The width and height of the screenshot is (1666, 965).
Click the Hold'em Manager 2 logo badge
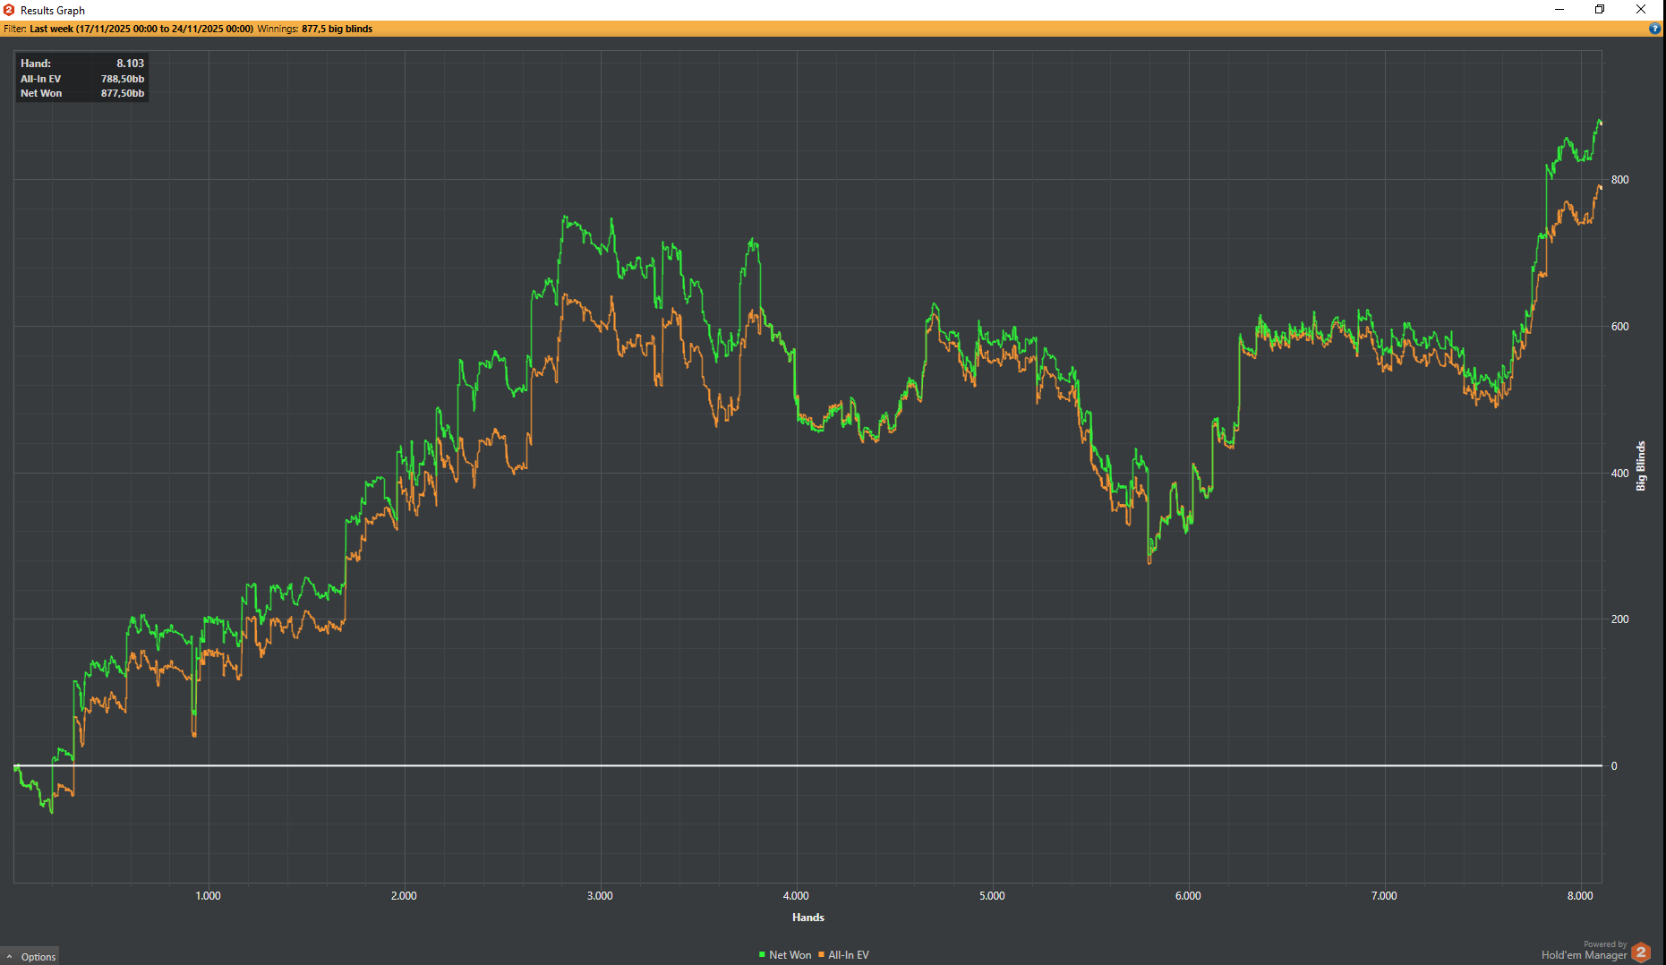tap(1641, 952)
